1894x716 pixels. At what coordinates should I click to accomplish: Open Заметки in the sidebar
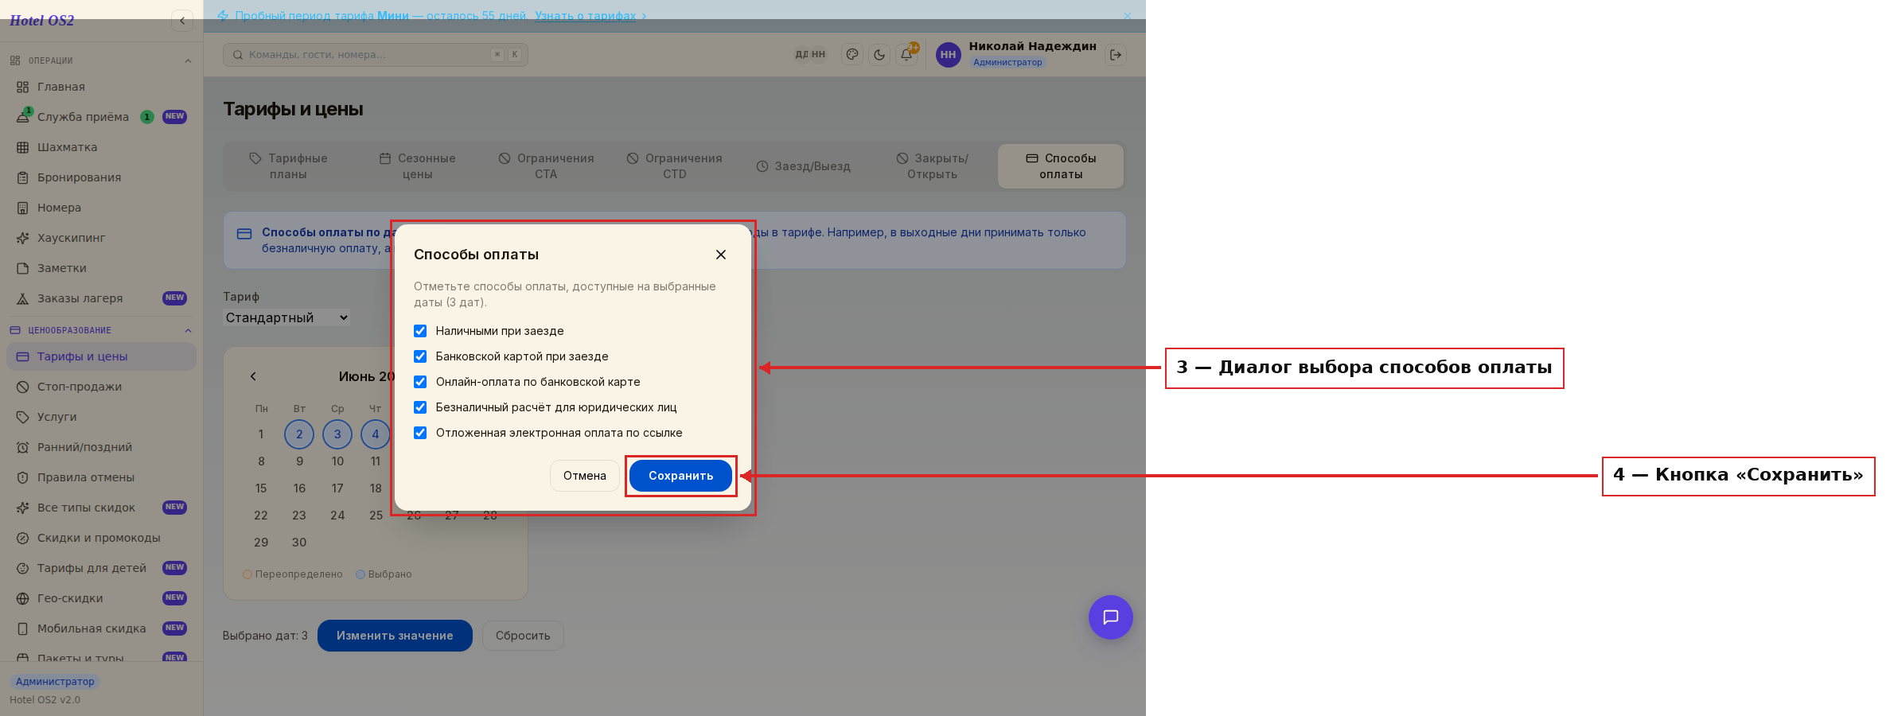101,268
